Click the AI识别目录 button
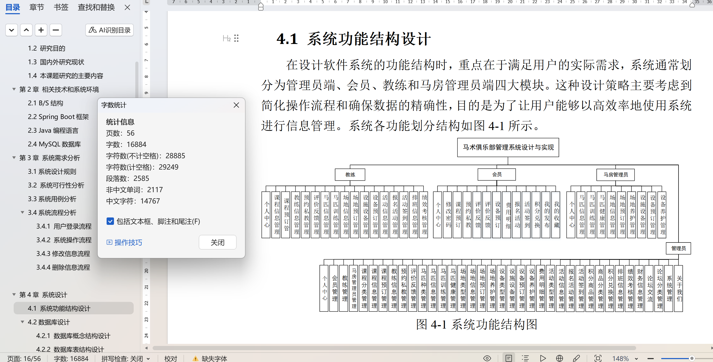This screenshot has height=362, width=713. pos(109,30)
